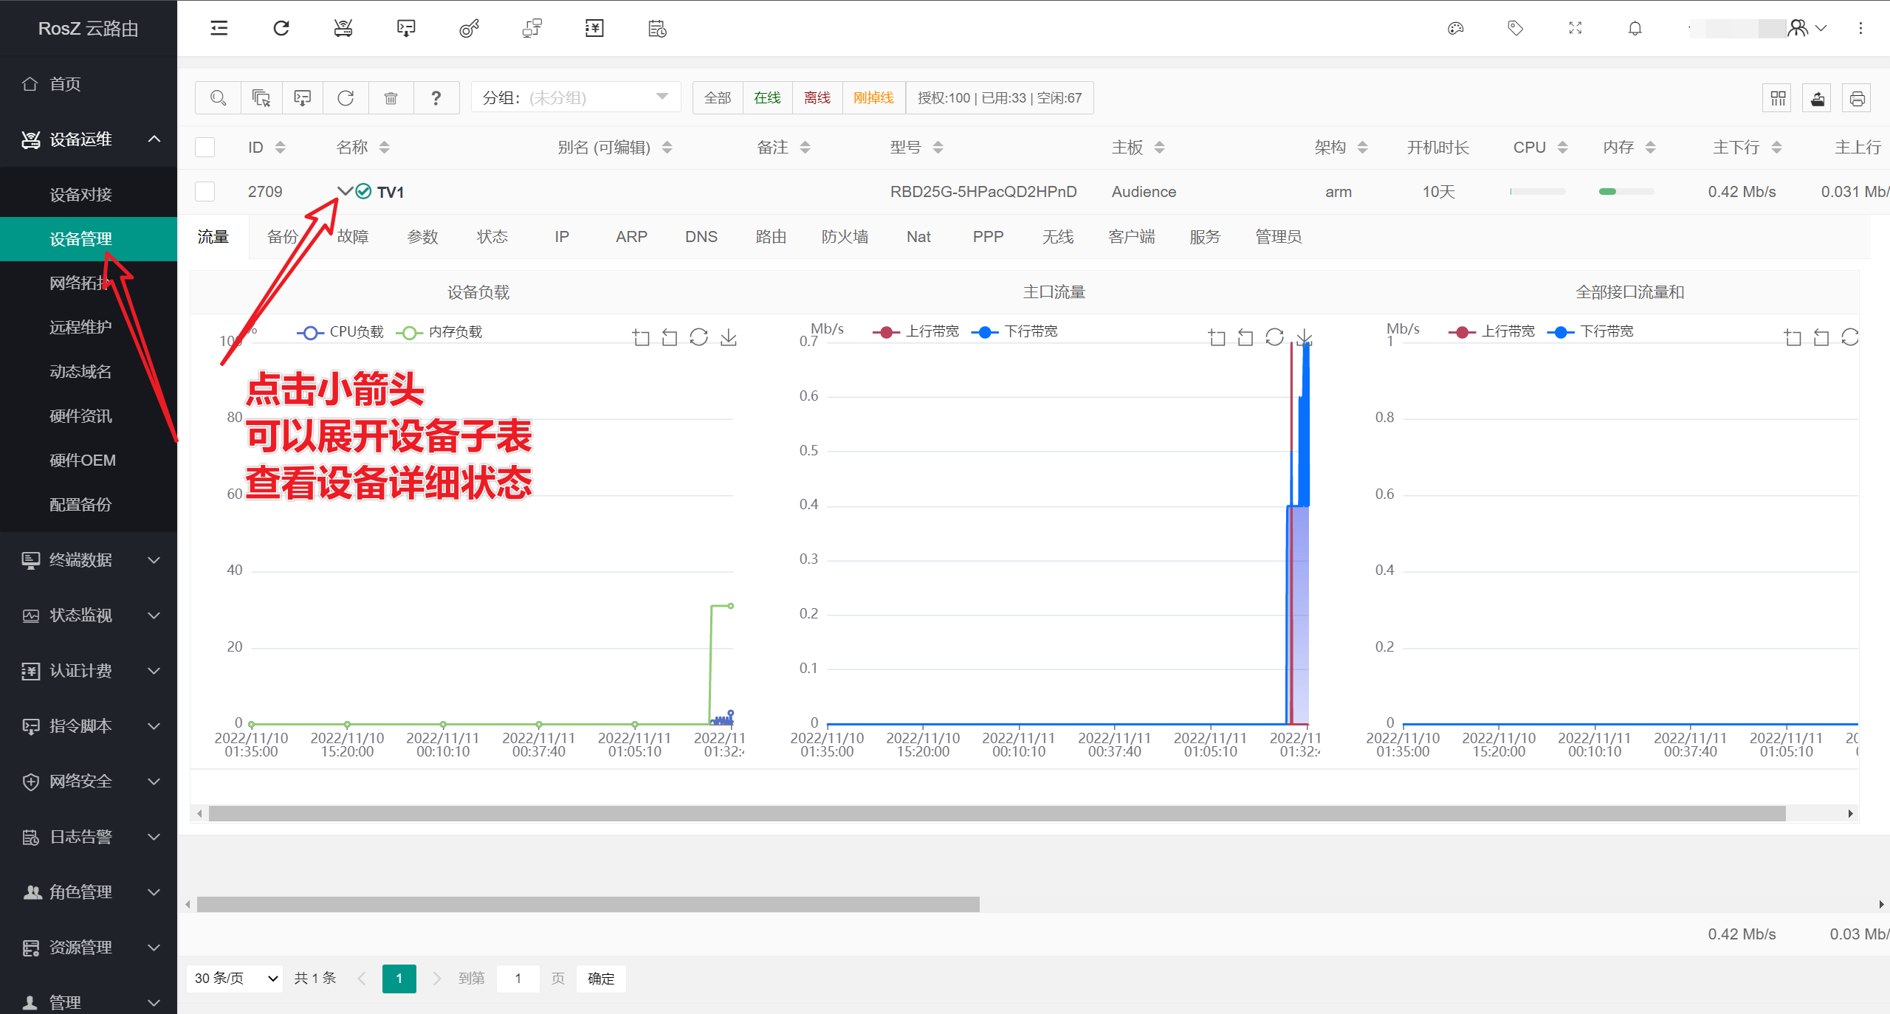The height and width of the screenshot is (1014, 1890).
Task: Click the trash delete icon in the device toolbar
Action: point(391,97)
